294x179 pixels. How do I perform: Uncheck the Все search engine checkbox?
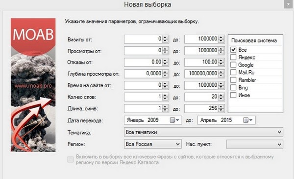tap(233, 50)
